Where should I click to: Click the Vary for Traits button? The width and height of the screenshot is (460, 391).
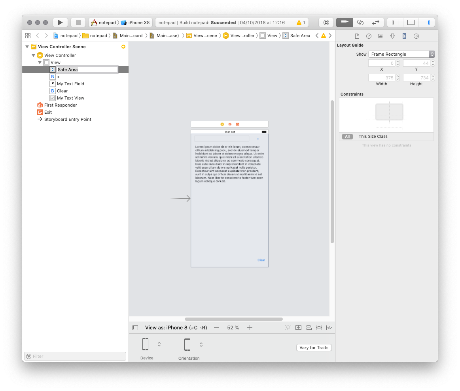(314, 348)
